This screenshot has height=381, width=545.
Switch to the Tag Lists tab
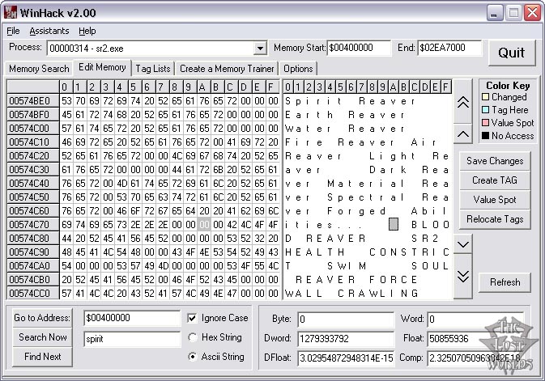153,69
